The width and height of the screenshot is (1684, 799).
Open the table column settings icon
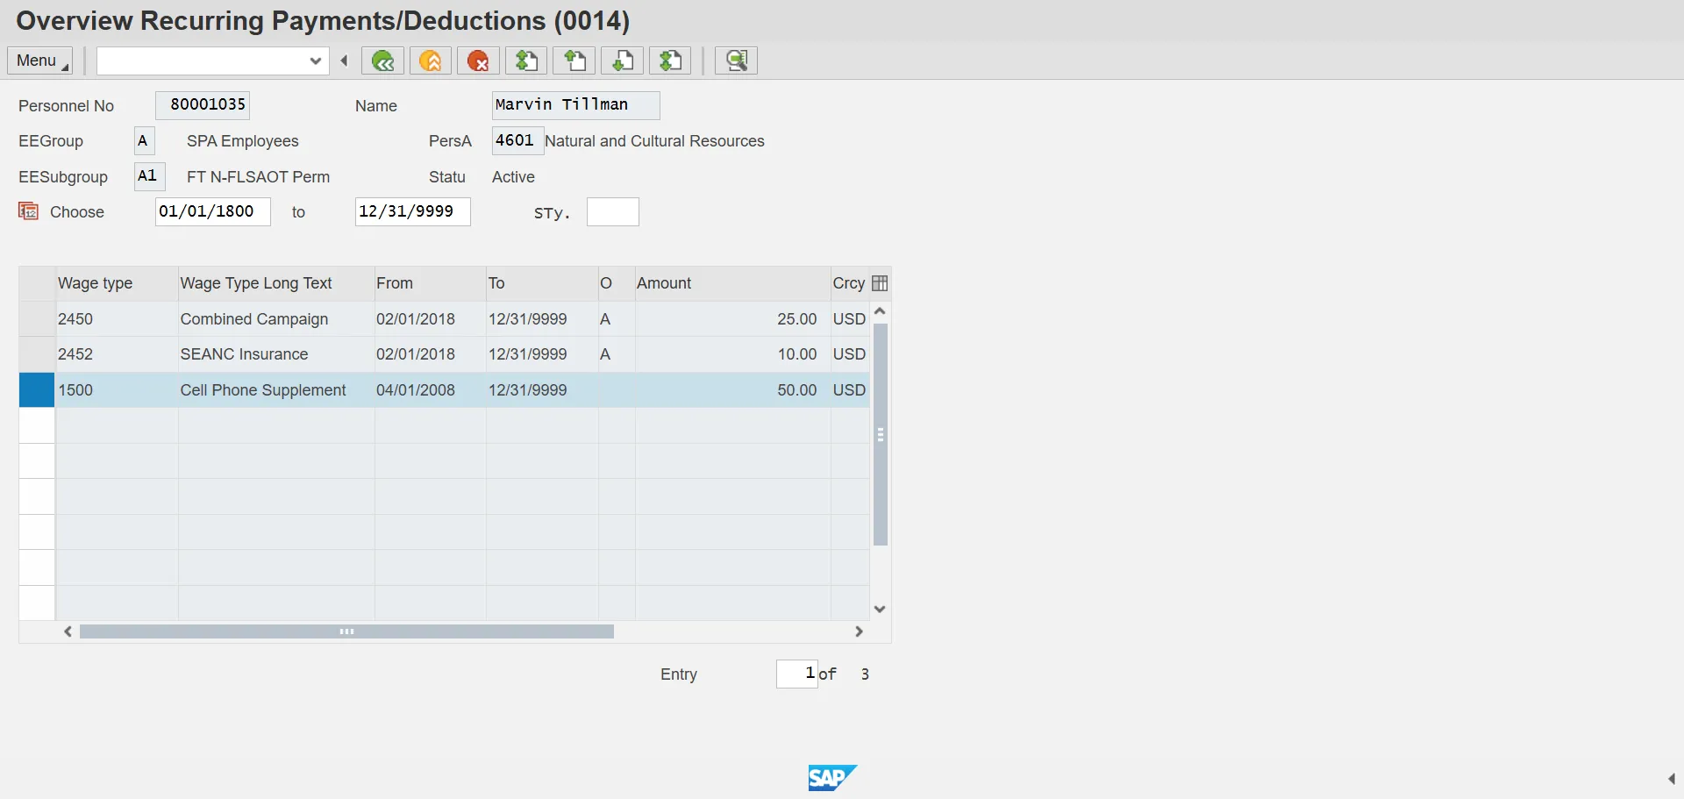click(880, 283)
